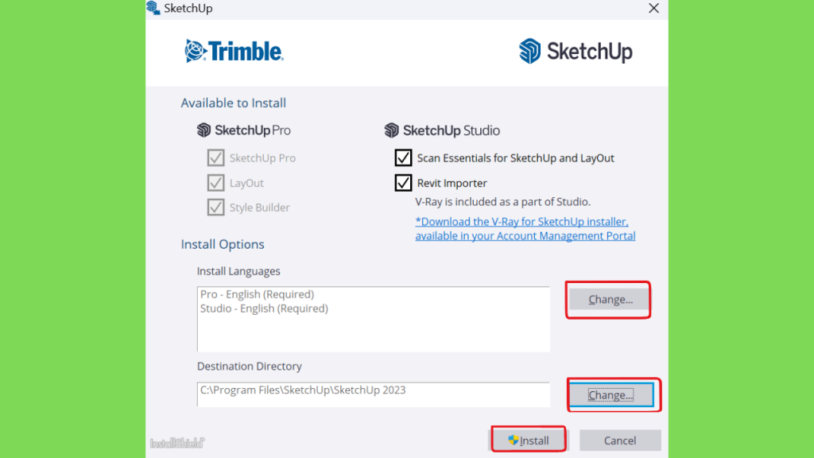
Task: Click the SketchUp title bar app icon
Action: (x=153, y=8)
